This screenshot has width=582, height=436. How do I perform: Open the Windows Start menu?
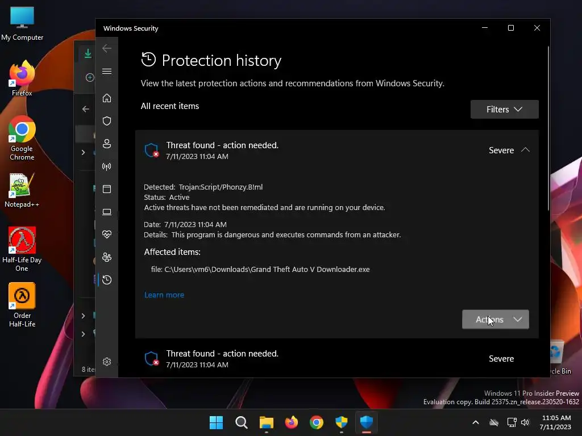click(216, 422)
